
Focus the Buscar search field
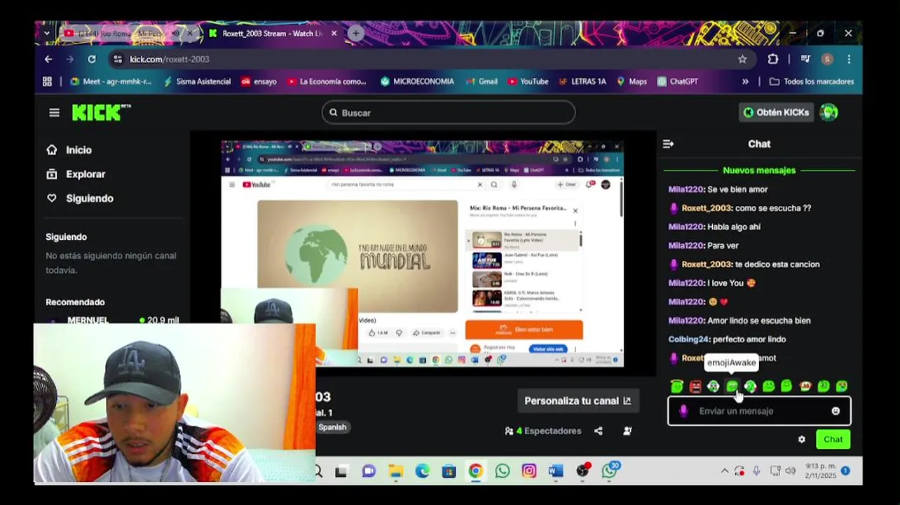click(449, 112)
